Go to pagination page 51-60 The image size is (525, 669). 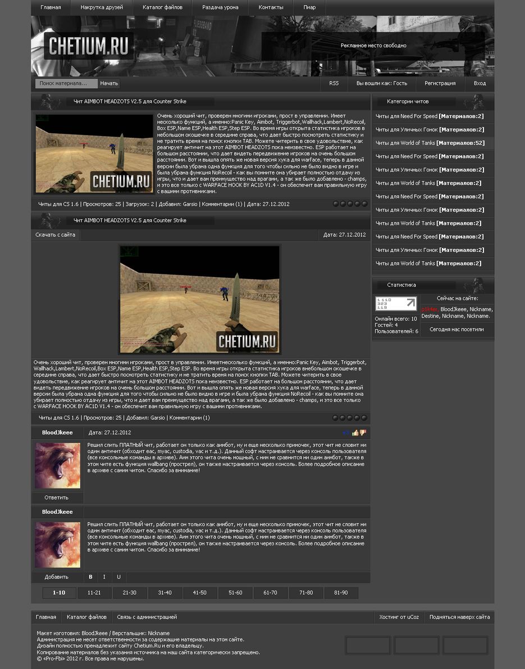235,593
